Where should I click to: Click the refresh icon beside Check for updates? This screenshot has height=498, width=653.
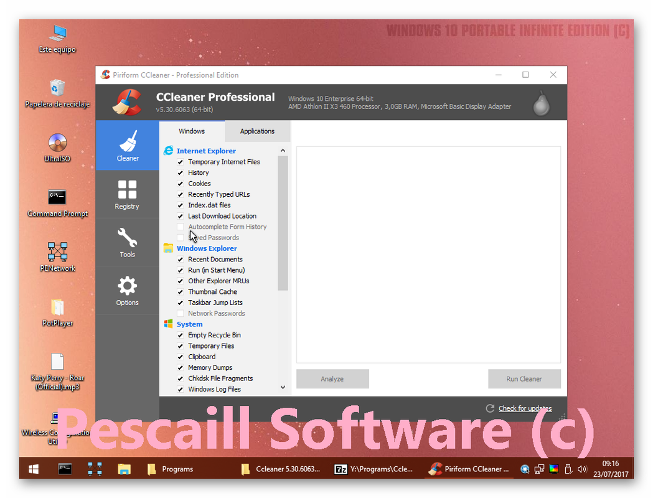490,408
